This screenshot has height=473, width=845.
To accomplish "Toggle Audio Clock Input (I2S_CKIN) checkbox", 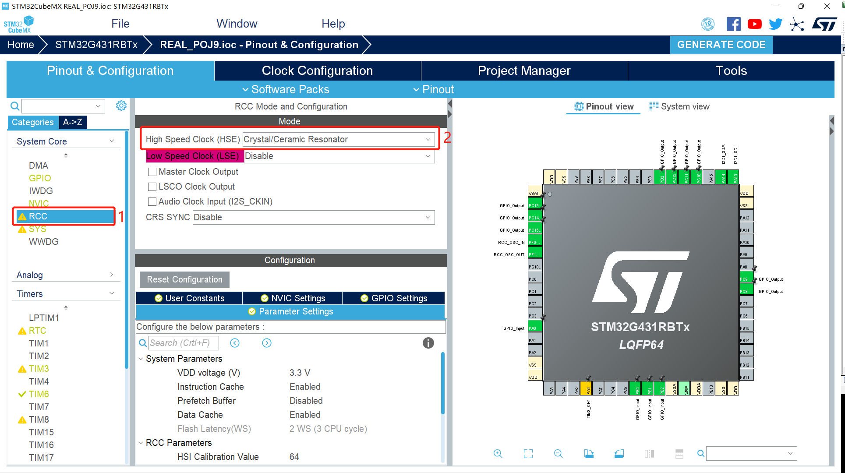I will pyautogui.click(x=152, y=202).
